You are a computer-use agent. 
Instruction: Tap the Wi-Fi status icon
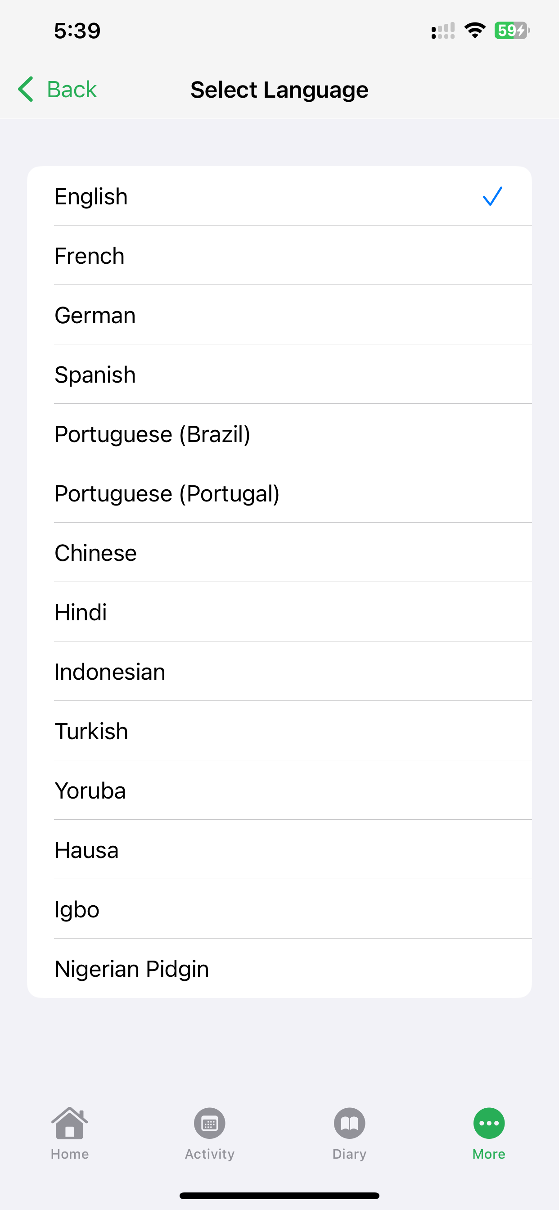tap(474, 31)
